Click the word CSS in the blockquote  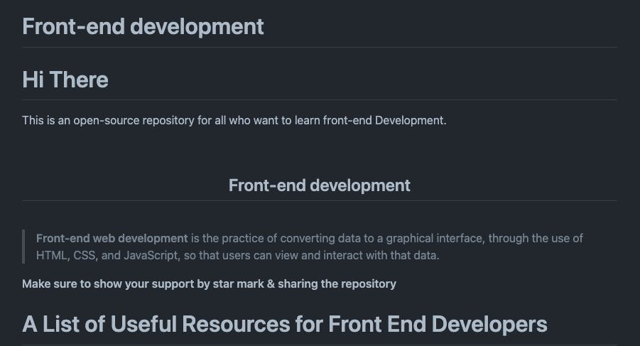(x=85, y=256)
